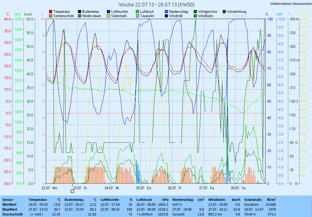Click the humidity minimum time 22.07. 17:16
The height and width of the screenshot is (217, 312).
[x=110, y=205]
